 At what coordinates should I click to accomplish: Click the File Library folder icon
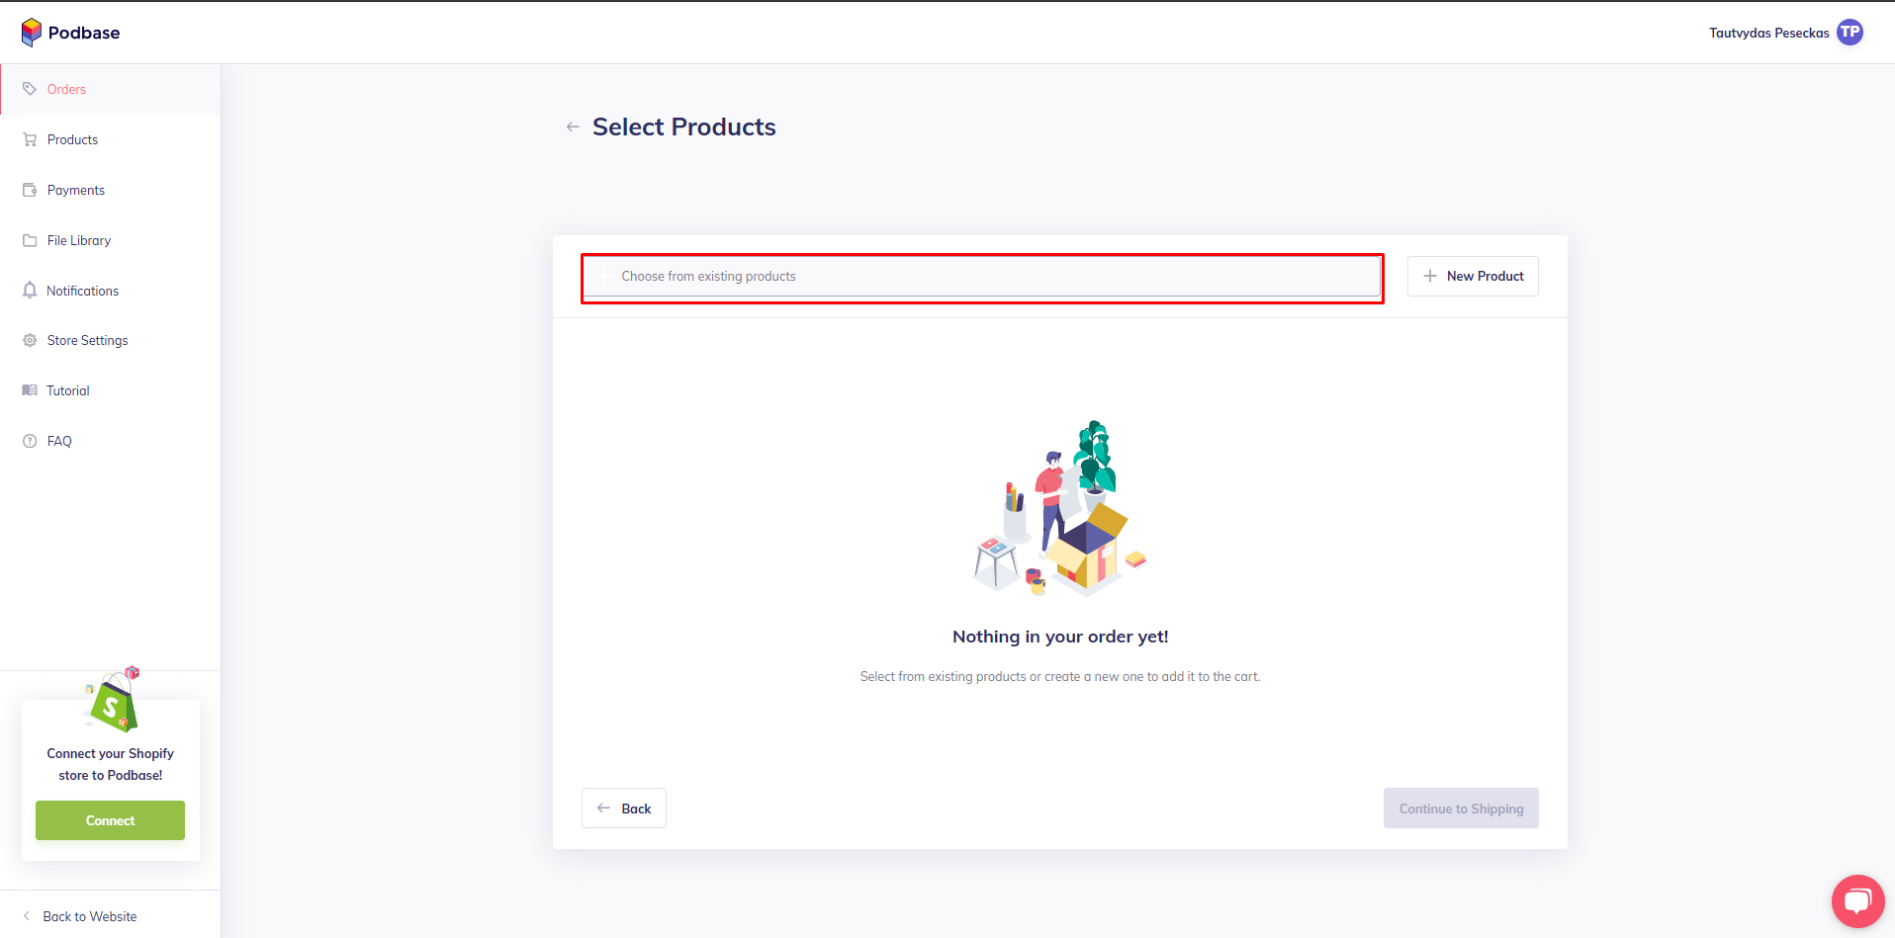[30, 240]
